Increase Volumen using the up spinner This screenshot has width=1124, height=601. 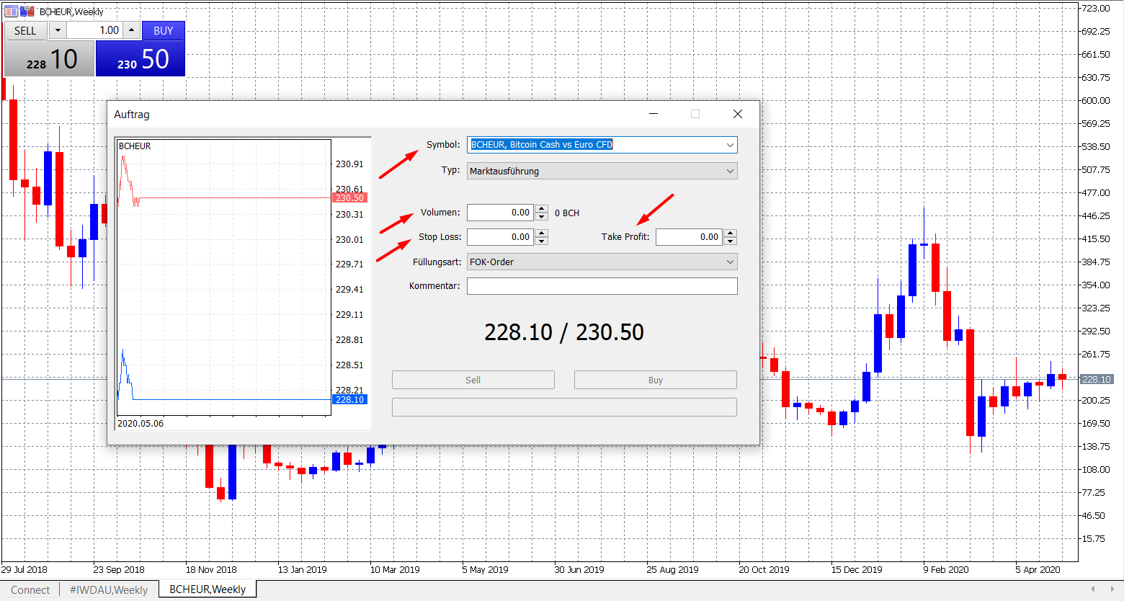[x=542, y=209]
